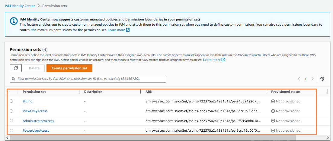Select the AdministratorAccess radio button
Screen dimensions: 333x141
point(11,121)
